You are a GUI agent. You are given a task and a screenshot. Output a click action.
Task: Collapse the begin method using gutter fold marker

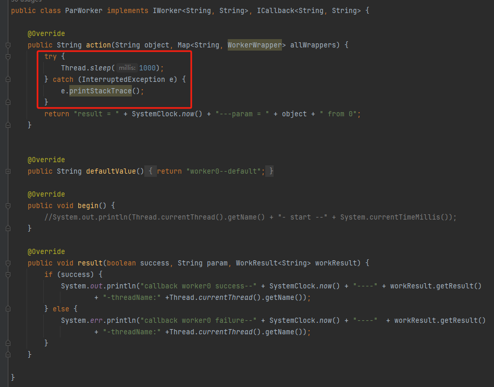(x=8, y=205)
